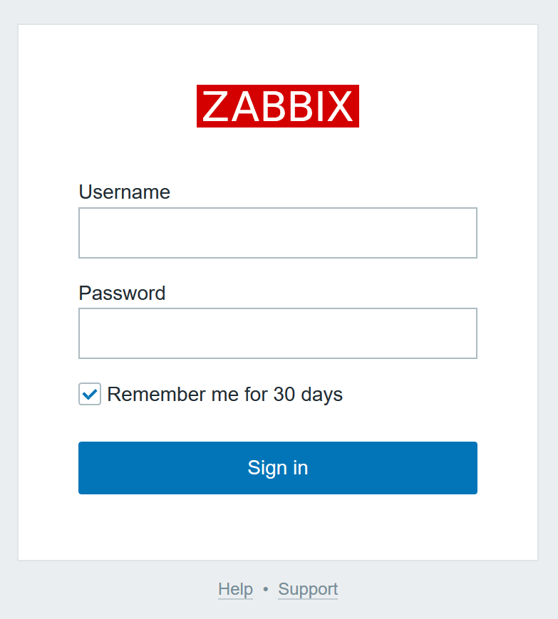Select the red ZABBIX banner

point(277,107)
